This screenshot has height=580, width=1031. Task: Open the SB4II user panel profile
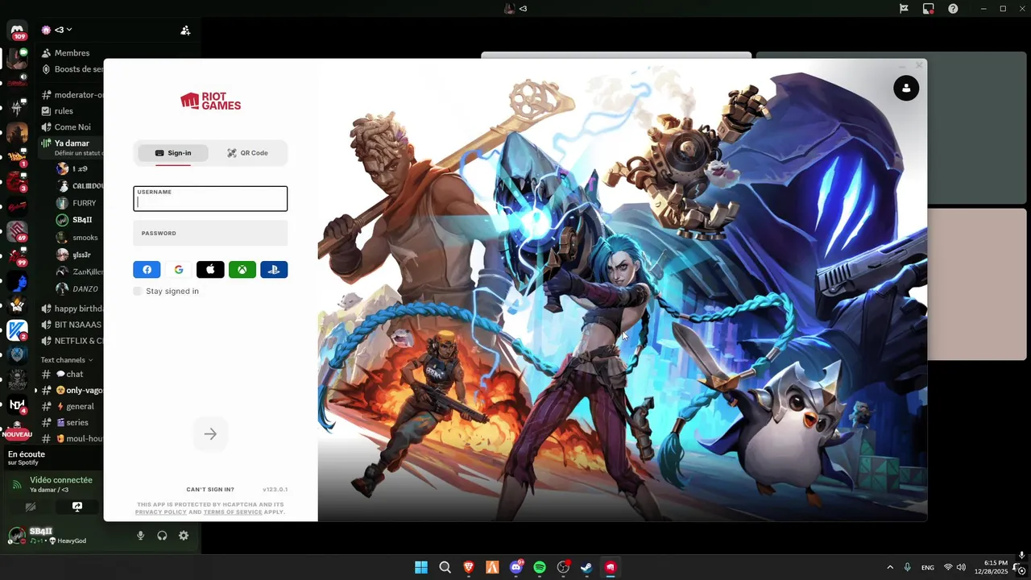48,536
